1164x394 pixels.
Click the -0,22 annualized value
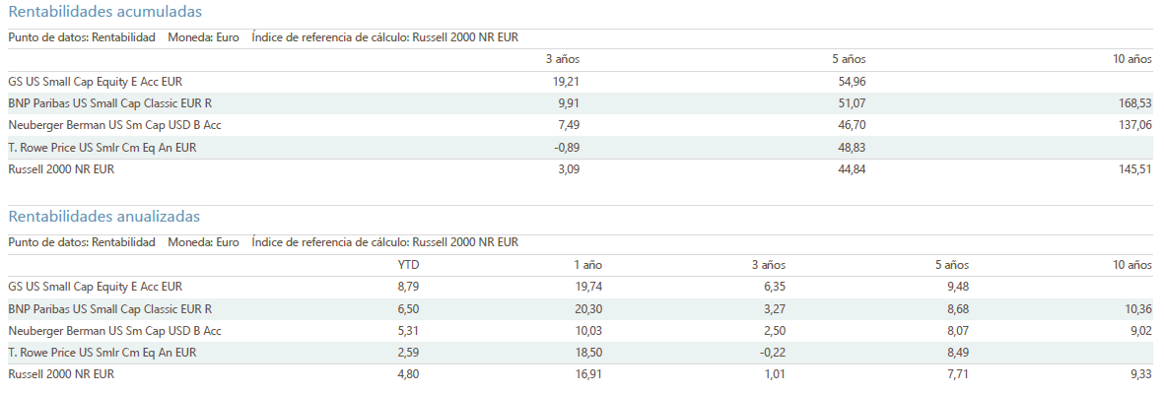point(774,353)
